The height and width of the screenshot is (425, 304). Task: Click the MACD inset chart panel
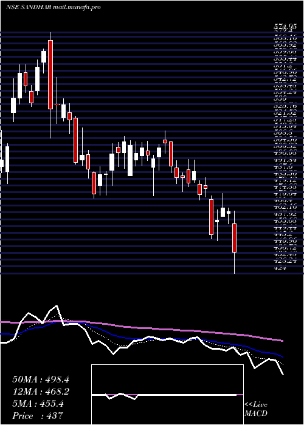click(x=167, y=395)
